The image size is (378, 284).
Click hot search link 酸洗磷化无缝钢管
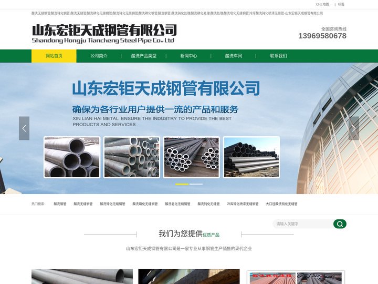pos(145,204)
